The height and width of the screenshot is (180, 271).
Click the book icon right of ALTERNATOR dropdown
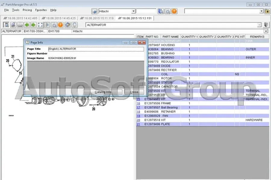pos(266,25)
